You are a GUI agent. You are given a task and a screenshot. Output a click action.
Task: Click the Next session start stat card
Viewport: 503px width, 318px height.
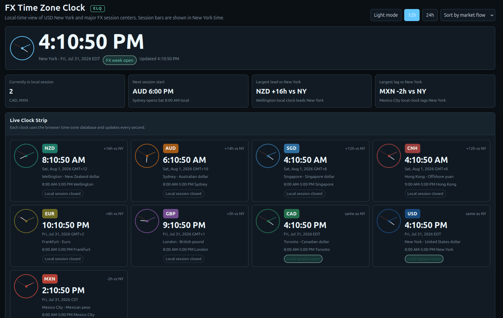pos(188,91)
